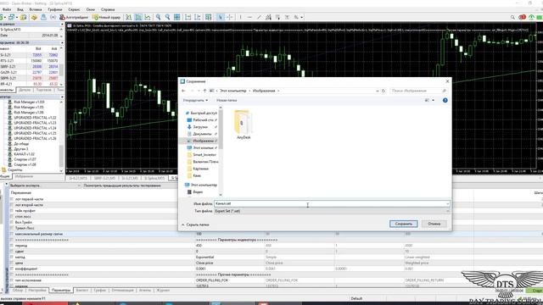The image size is (543, 305).
Task: Toggle chart shift icon
Action: click(x=198, y=17)
